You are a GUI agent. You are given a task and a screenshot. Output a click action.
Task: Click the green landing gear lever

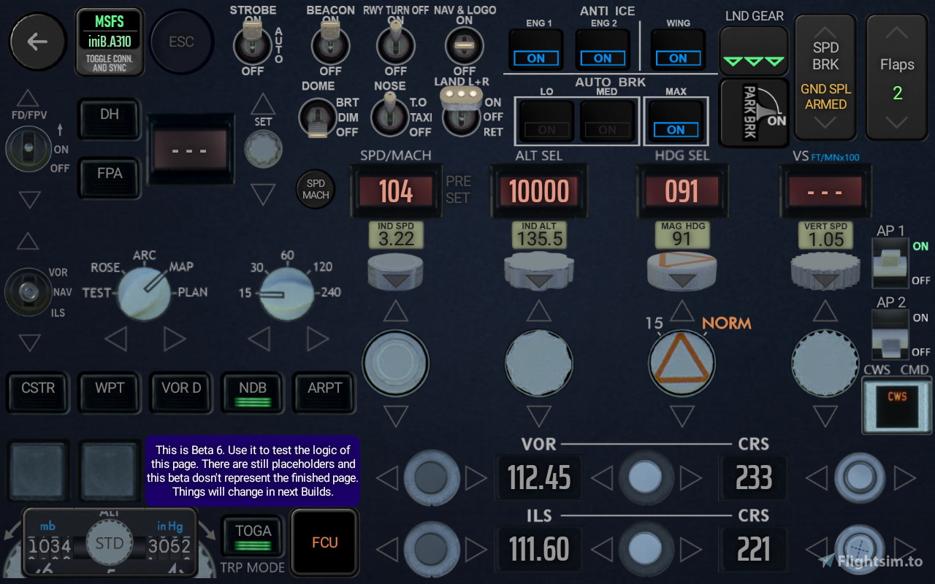753,51
